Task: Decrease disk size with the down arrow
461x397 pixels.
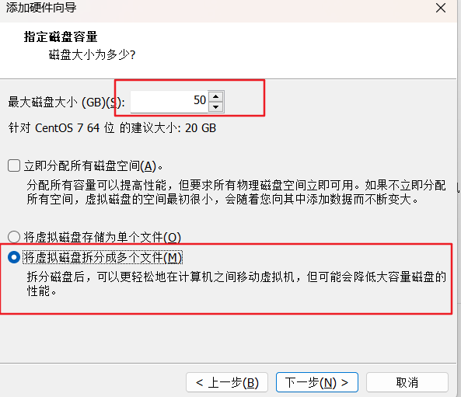Action: (216, 107)
